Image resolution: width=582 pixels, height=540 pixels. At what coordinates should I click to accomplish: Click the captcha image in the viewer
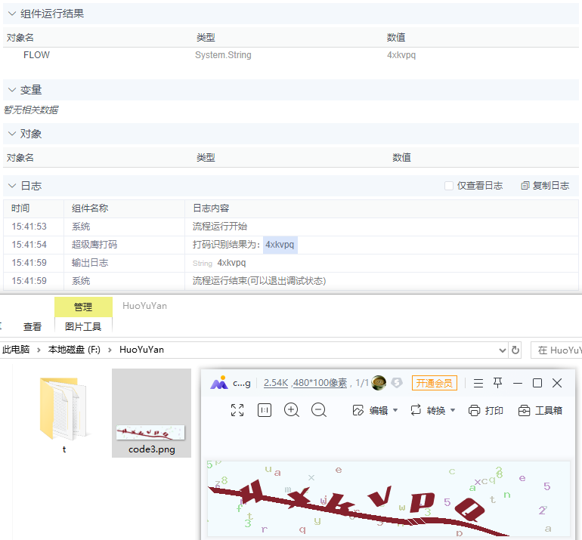pos(389,498)
